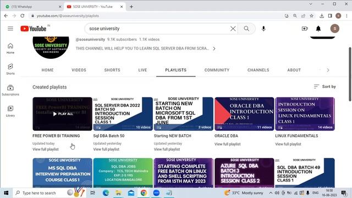Open the YouTube hamburger guide menu
The height and width of the screenshot is (198, 352).
tap(10, 29)
